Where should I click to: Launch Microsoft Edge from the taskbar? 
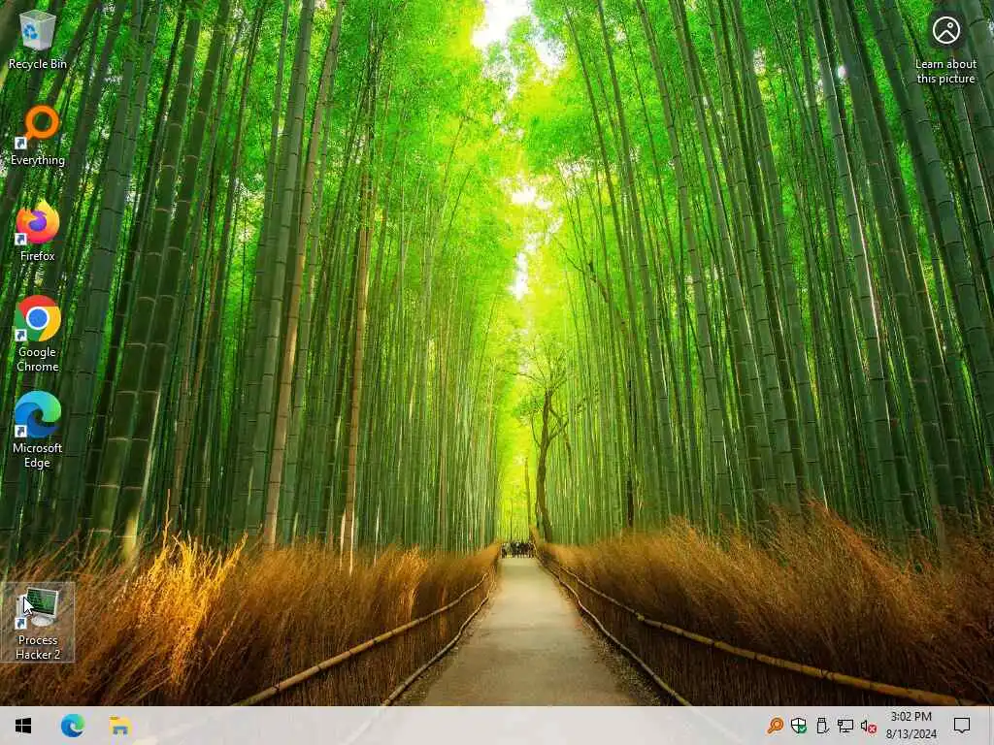pyautogui.click(x=72, y=726)
